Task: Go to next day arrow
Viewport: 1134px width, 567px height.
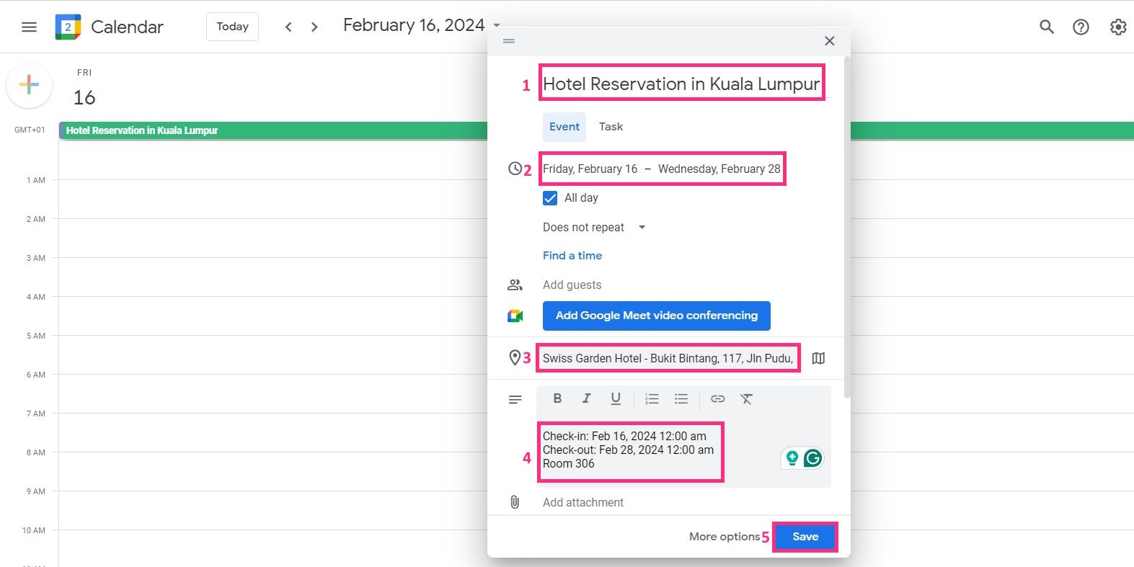Action: 314,27
